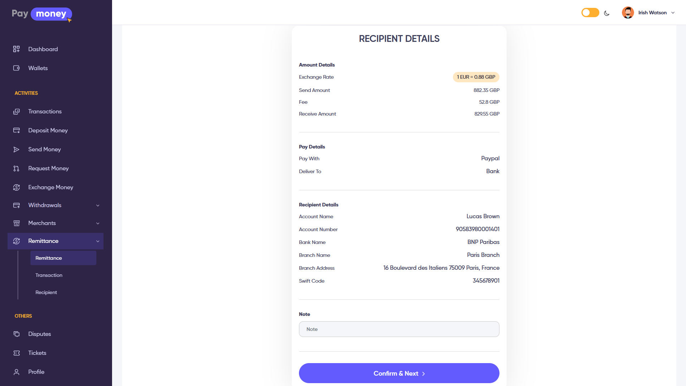This screenshot has width=686, height=386.
Task: Click the Exchange Money icon
Action: [16, 187]
